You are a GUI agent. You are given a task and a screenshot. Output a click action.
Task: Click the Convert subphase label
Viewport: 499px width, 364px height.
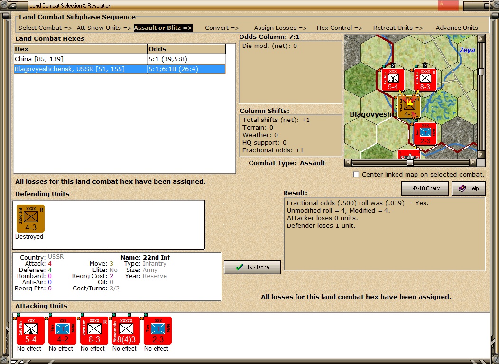[222, 28]
